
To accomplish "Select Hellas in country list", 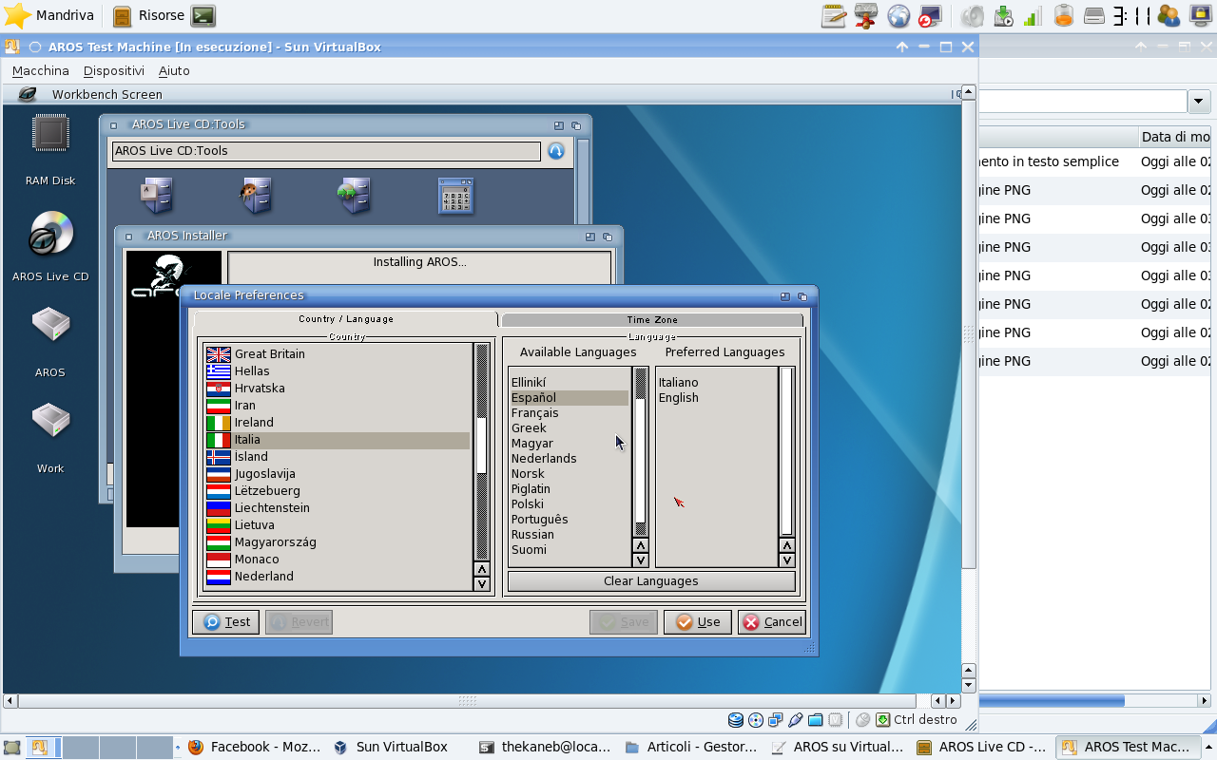I will tap(338, 371).
